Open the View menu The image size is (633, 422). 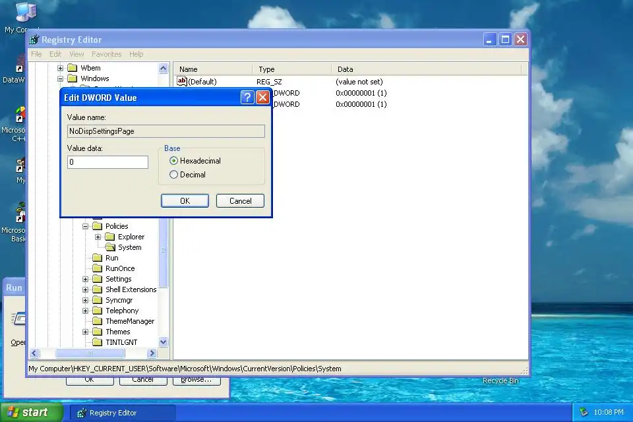(x=76, y=54)
